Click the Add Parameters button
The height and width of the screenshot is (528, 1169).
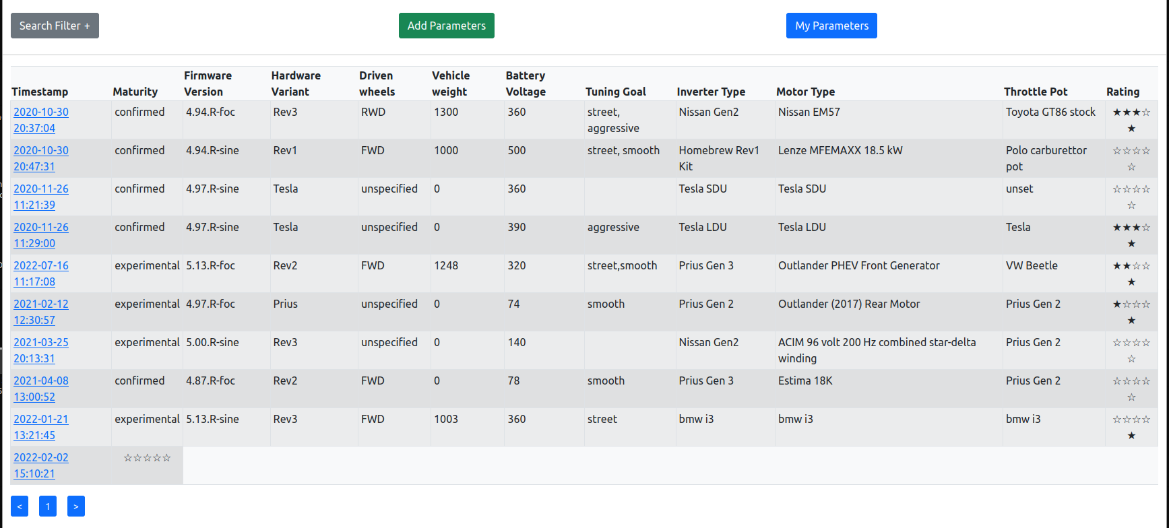tap(447, 26)
